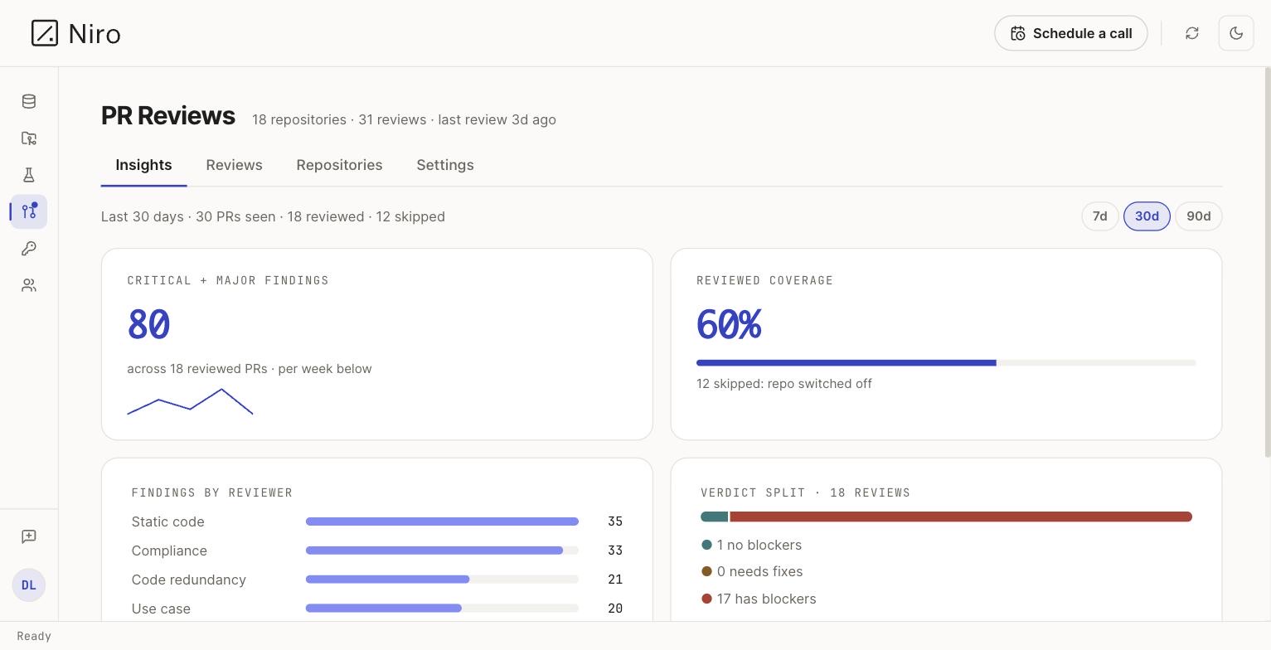This screenshot has height=650, width=1271.
Task: Switch to the Settings tab
Action: point(445,165)
